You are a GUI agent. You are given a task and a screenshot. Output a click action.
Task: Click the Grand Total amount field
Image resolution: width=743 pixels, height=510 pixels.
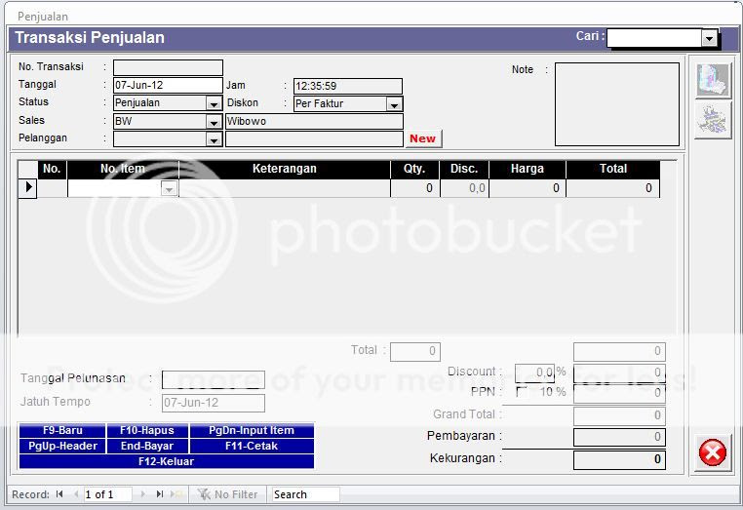click(619, 415)
